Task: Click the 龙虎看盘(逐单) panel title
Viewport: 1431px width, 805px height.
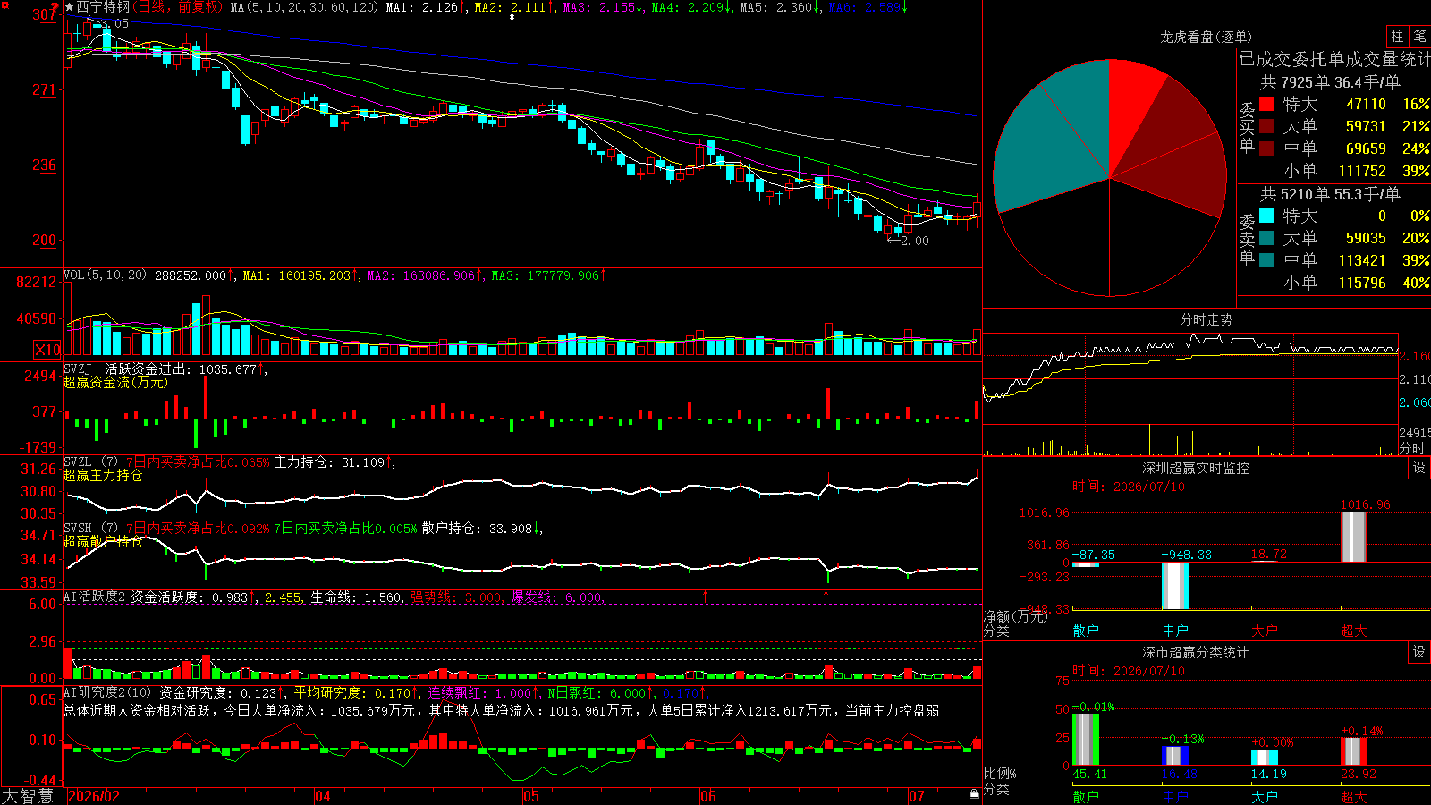Action: coord(1206,37)
